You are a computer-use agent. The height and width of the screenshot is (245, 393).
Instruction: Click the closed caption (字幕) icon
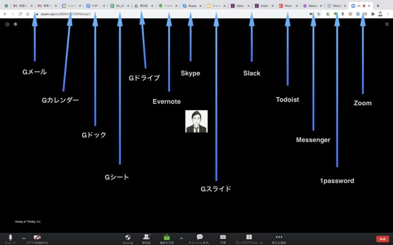223,238
